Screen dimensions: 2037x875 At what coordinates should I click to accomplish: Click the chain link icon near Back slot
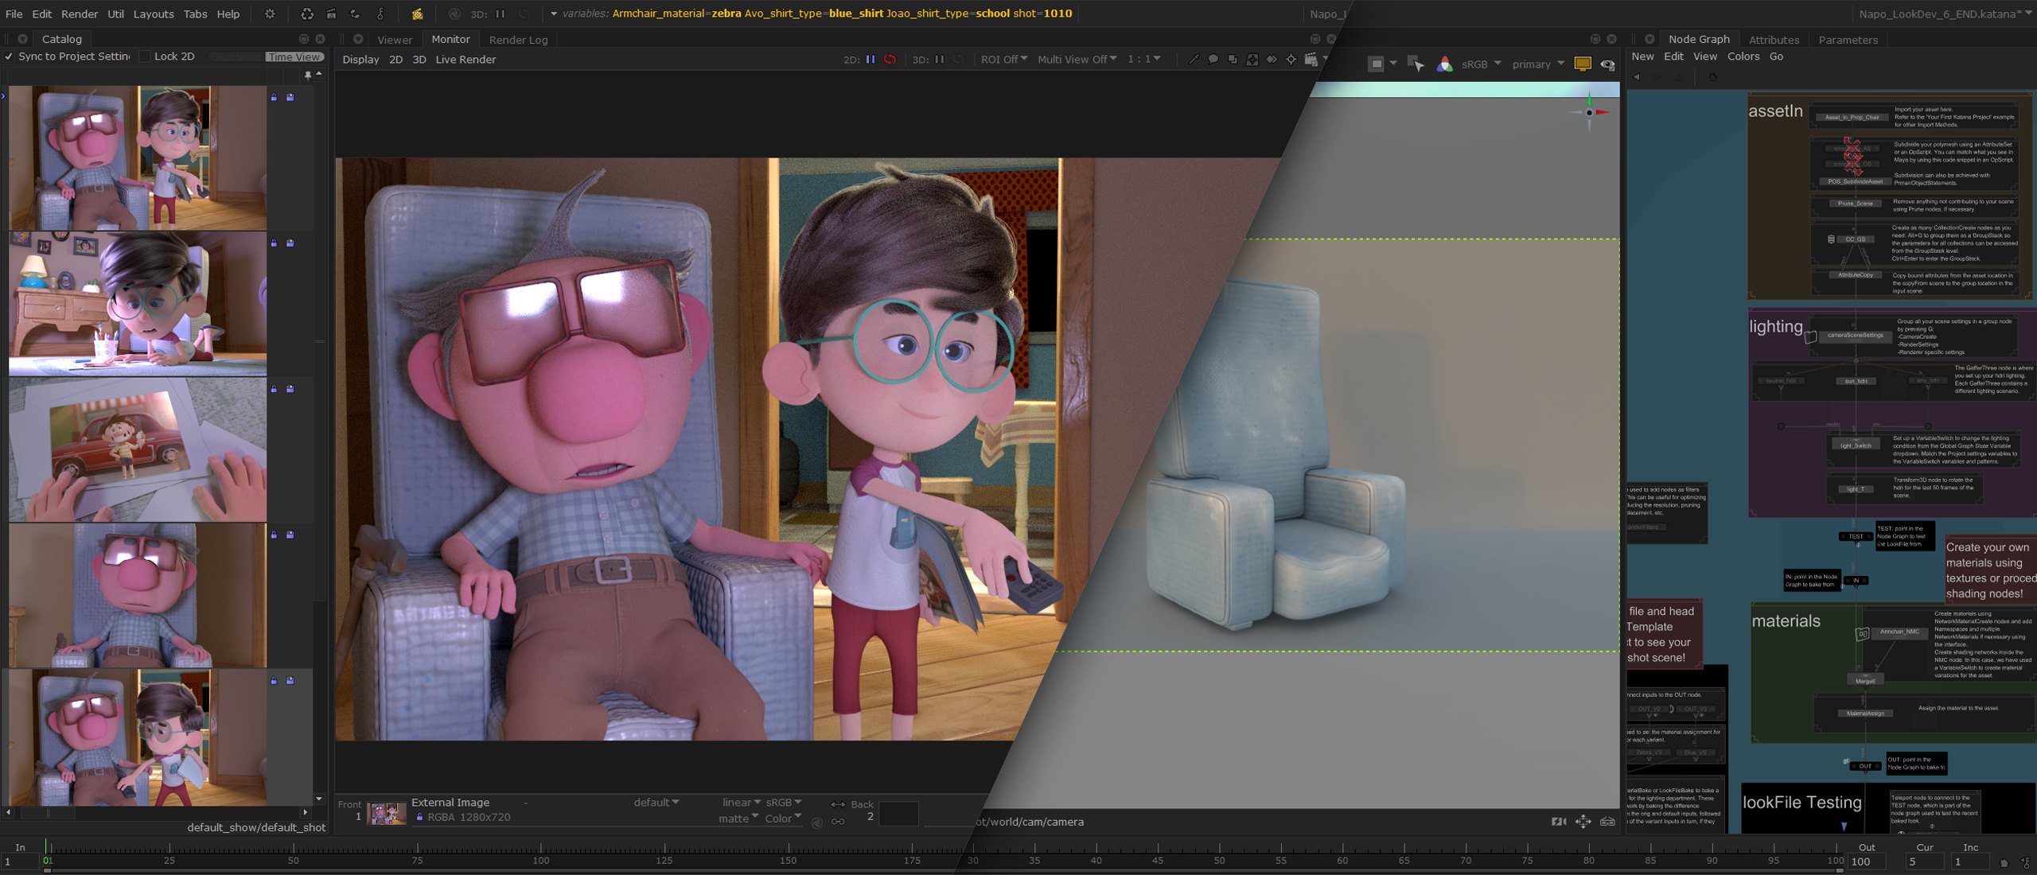[838, 822]
